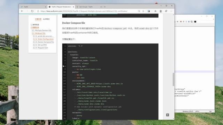Click the browser vertical scrollbar thumb
The image size is (223, 125).
click(174, 80)
